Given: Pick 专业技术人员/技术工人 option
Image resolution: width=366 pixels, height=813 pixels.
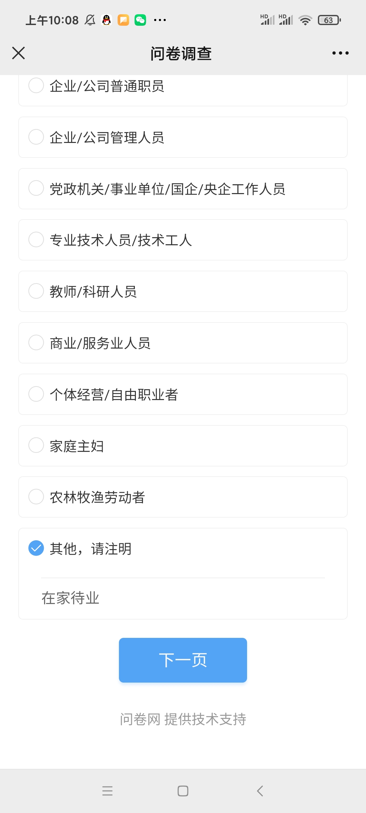Looking at the screenshot, I should click(36, 240).
